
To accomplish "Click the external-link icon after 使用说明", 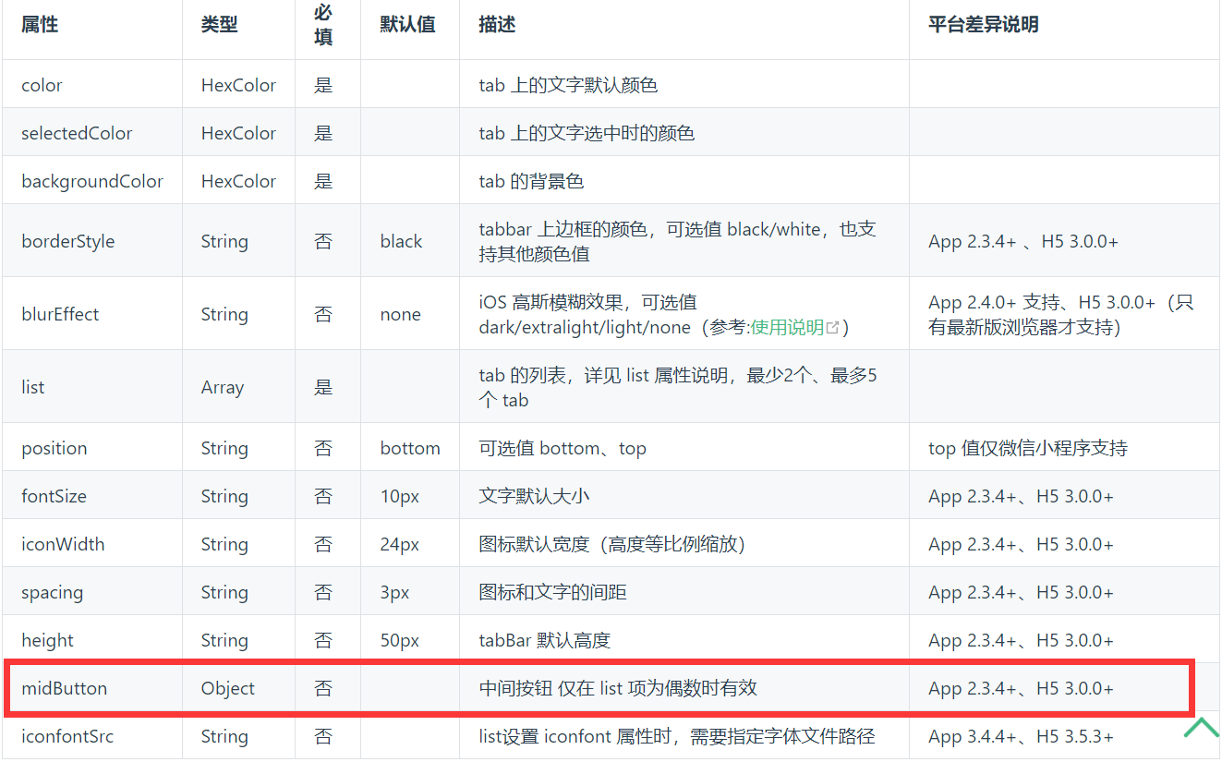I will (x=833, y=327).
